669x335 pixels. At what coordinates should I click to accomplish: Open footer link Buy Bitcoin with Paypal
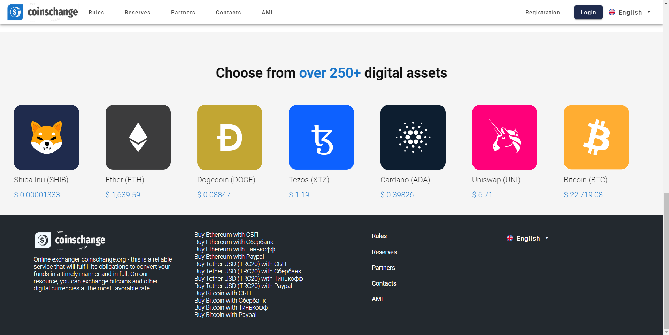pos(225,315)
